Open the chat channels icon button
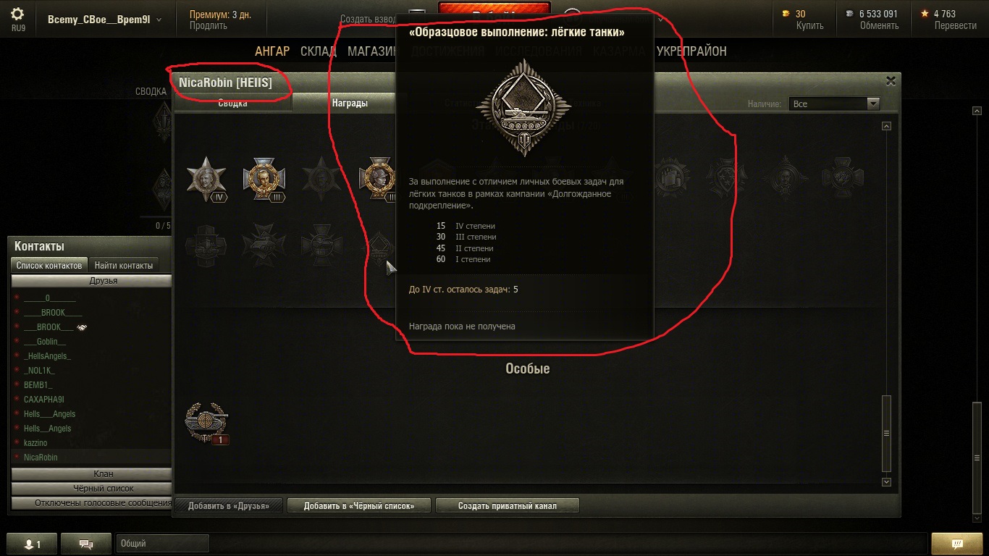Viewport: 989px width, 556px height. pos(85,544)
